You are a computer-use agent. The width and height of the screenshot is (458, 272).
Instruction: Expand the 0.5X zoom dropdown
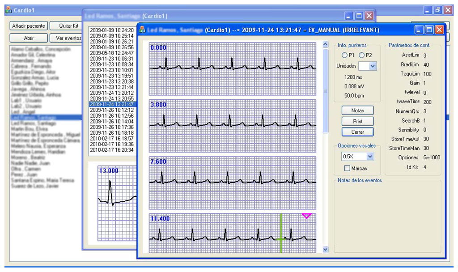tap(369, 157)
